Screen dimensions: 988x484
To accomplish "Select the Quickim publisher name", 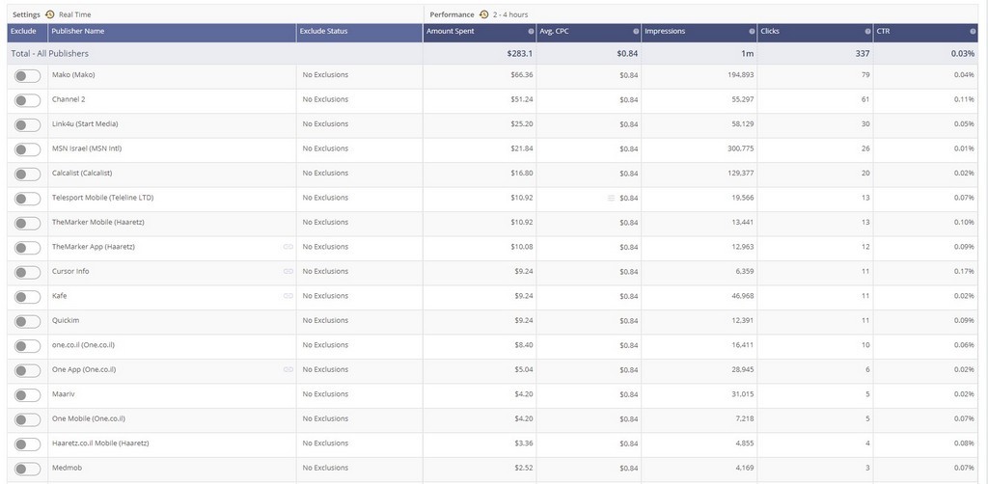I will point(66,320).
